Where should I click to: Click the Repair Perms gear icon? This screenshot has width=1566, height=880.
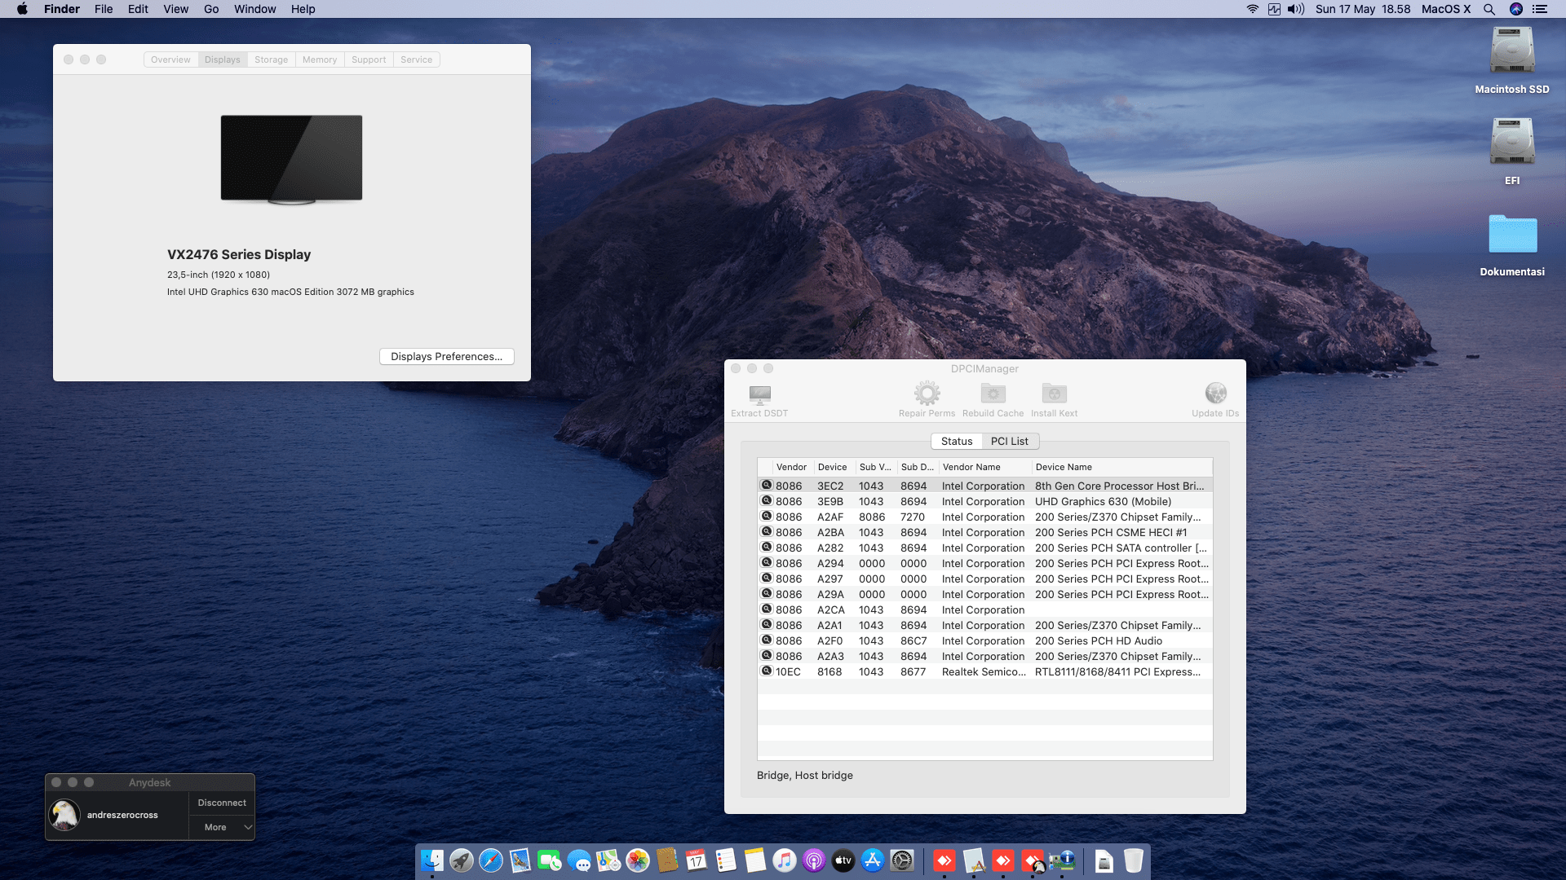point(927,394)
